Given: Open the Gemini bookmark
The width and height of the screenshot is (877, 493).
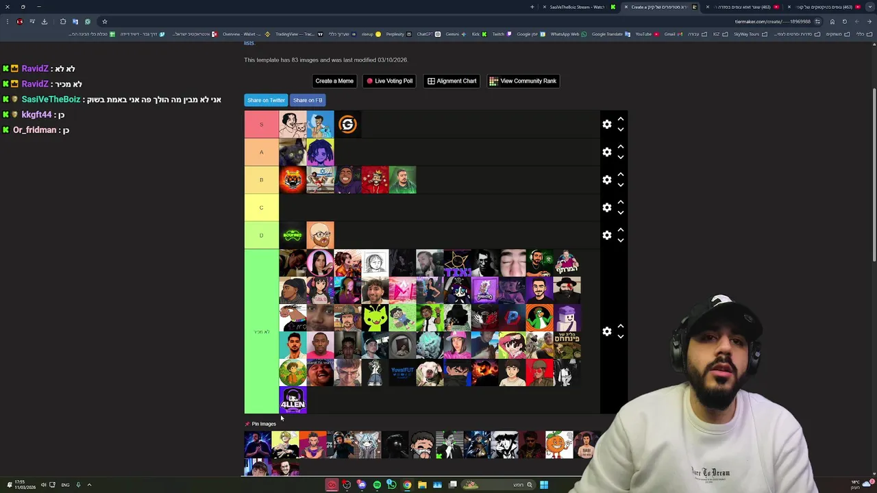Looking at the screenshot, I should coord(456,34).
